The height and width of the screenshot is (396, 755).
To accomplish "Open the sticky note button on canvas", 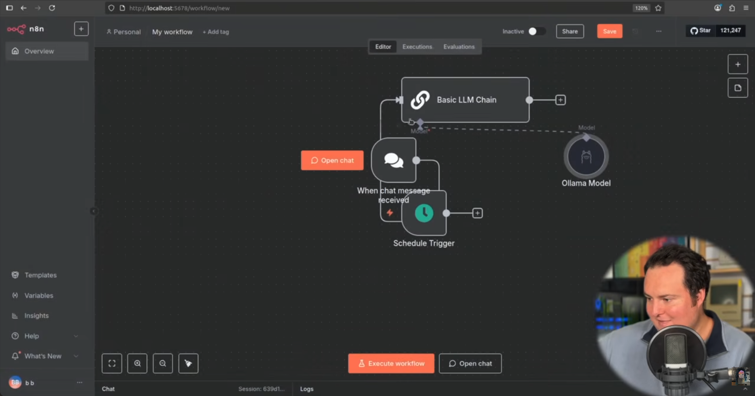I will [x=738, y=88].
